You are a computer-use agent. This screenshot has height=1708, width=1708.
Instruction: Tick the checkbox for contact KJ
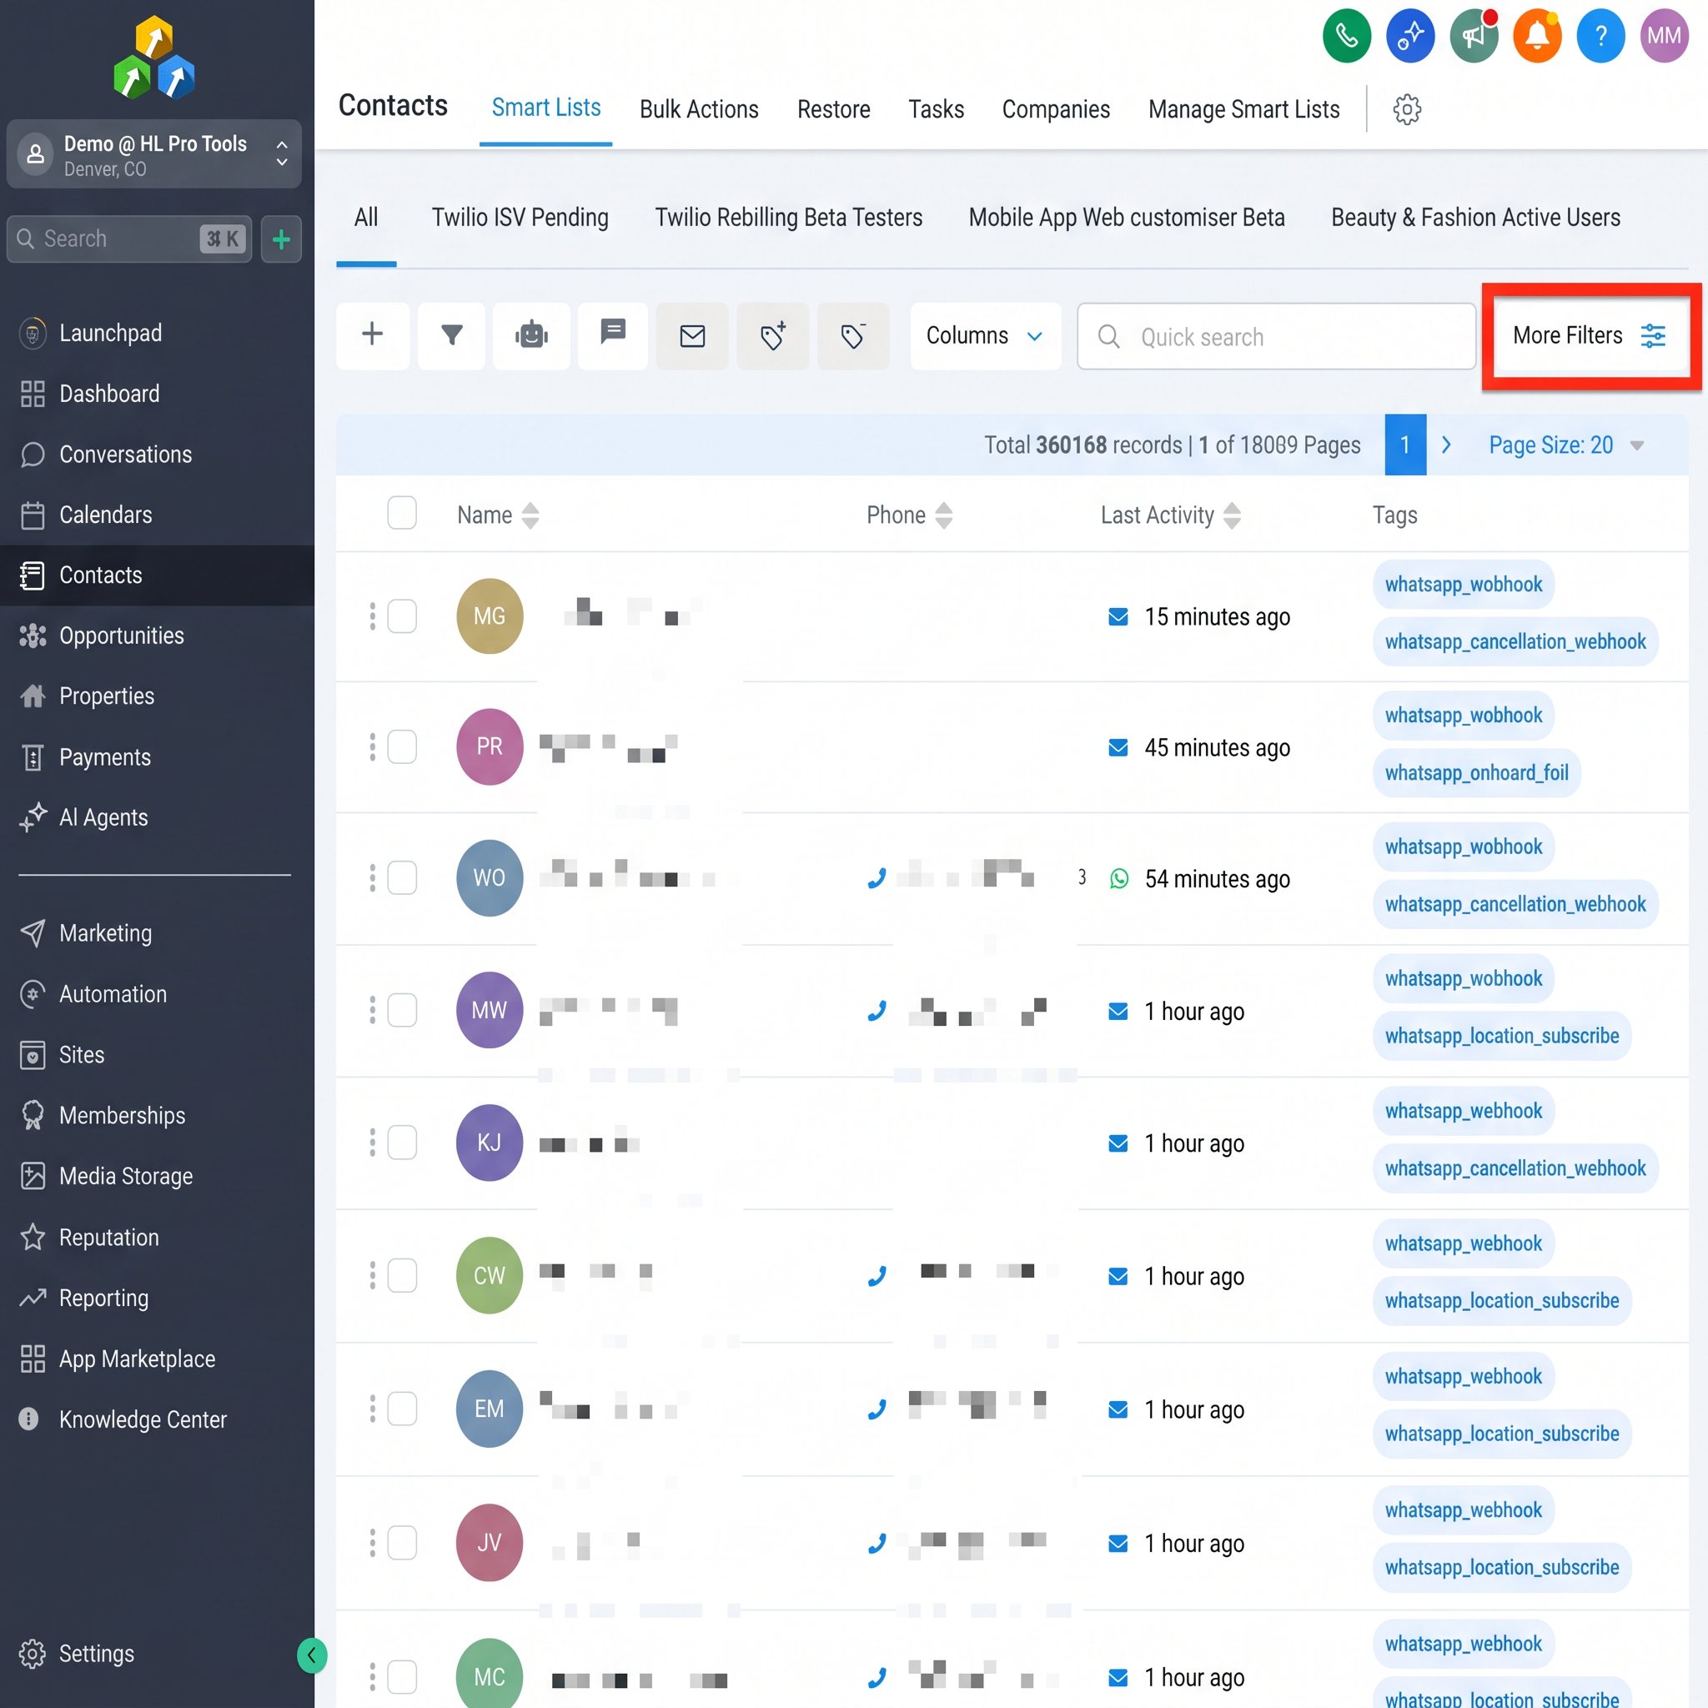(402, 1143)
